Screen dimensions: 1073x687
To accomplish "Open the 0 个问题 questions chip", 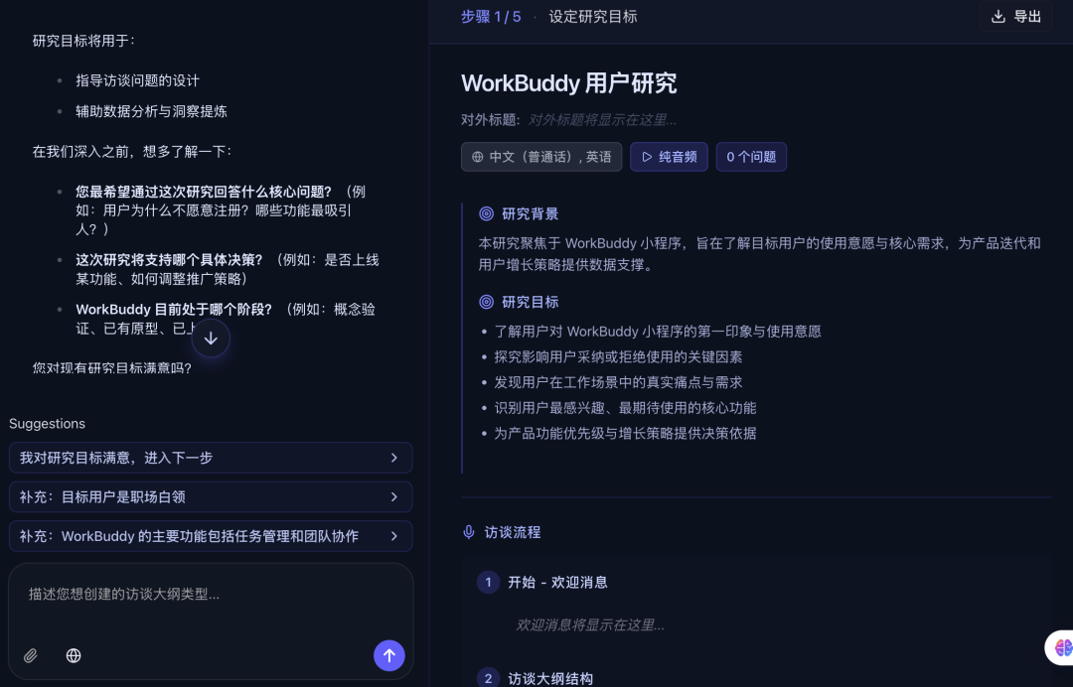I will (751, 157).
